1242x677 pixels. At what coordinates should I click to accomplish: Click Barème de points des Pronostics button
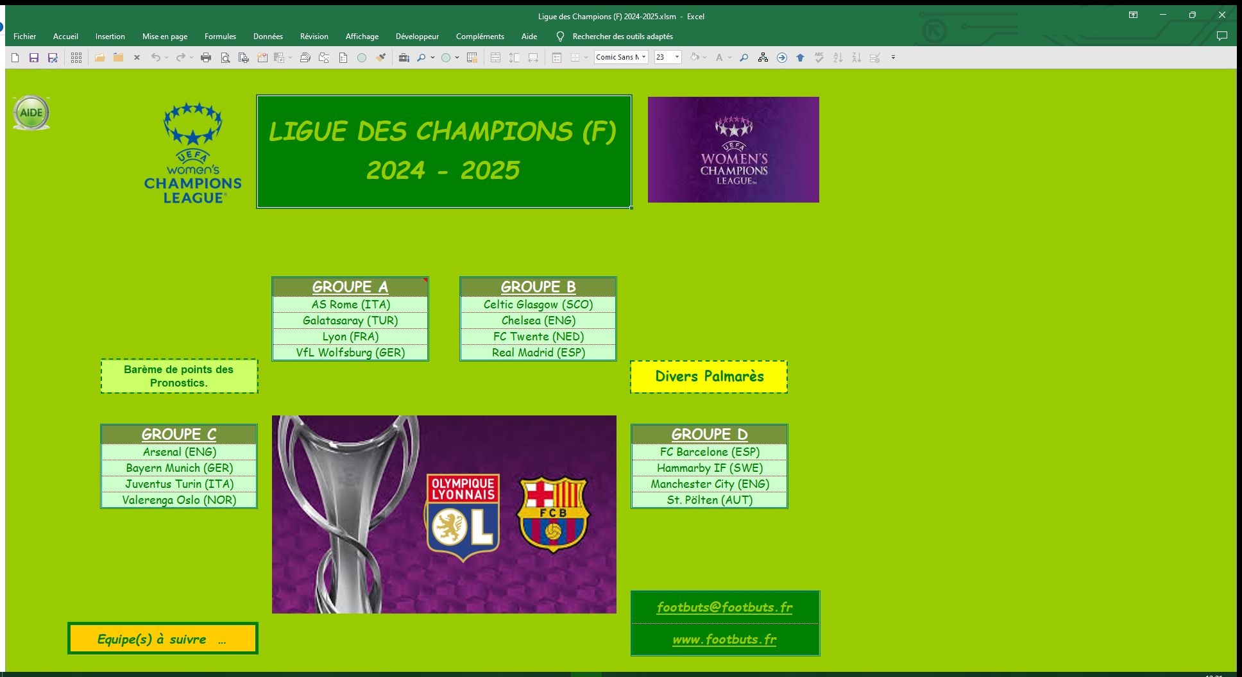point(179,376)
